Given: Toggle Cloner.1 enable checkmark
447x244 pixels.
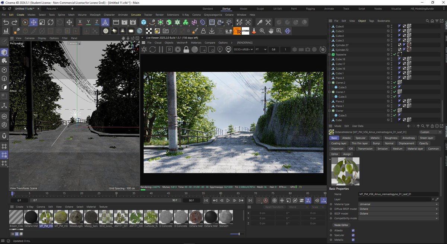Looking at the screenshot, I should [x=394, y=92].
